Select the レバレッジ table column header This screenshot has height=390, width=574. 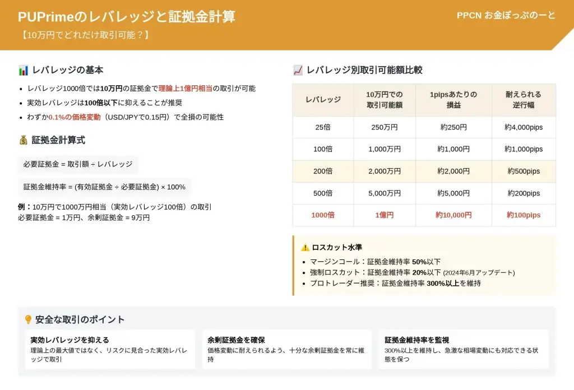point(323,100)
